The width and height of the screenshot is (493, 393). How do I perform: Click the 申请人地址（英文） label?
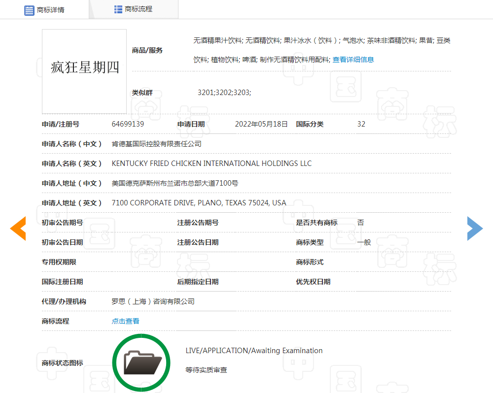tap(72, 203)
